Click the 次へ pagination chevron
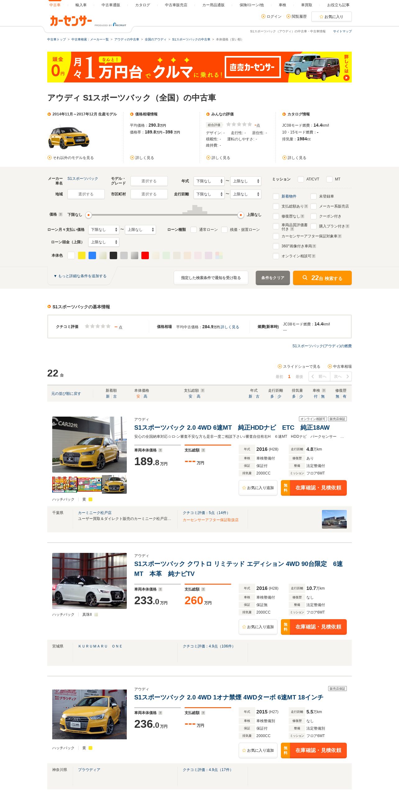Screen dimensions: 399x799 click(x=347, y=376)
